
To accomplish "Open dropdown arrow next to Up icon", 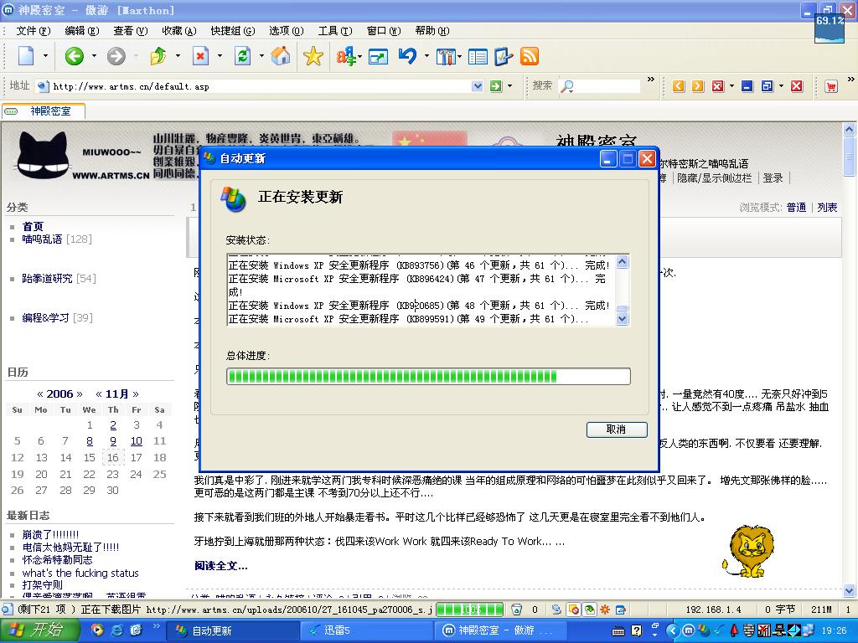I will tap(178, 56).
